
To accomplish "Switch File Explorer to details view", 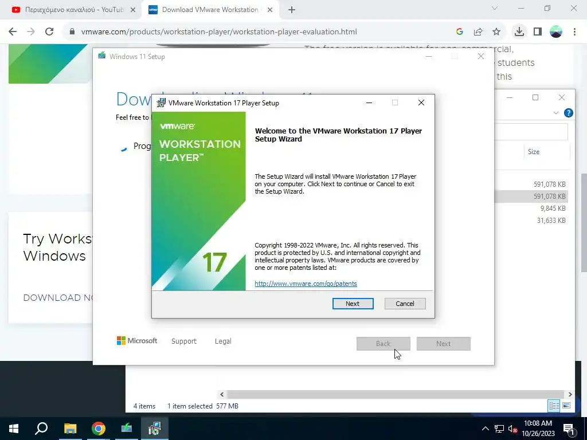I will [x=554, y=406].
